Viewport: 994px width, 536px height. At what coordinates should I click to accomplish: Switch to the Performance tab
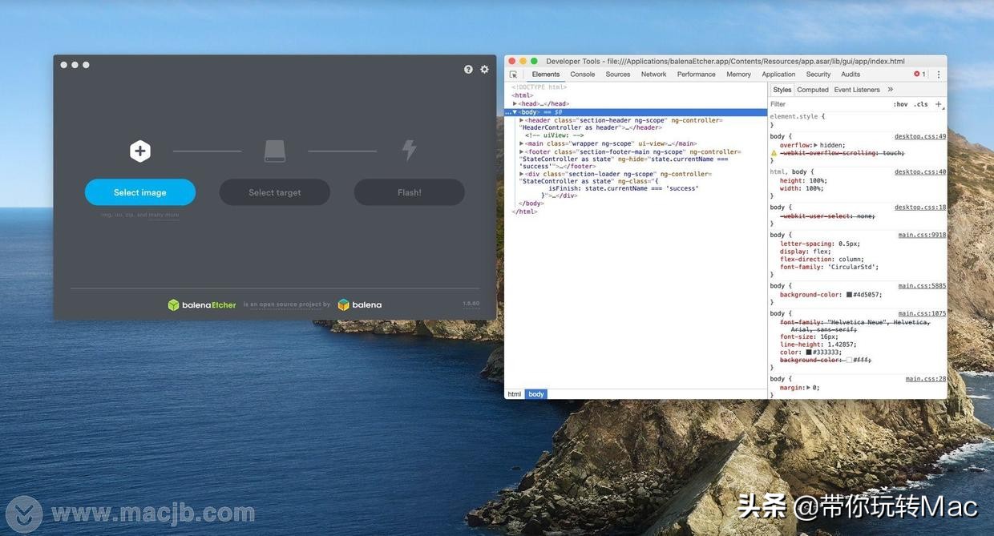click(x=697, y=75)
